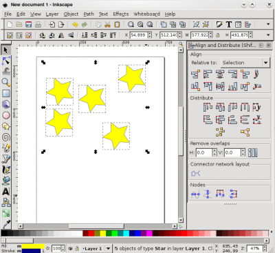Screen dimensions: 275x253
Task: Select the Rectangle tool
Action: [6, 93]
